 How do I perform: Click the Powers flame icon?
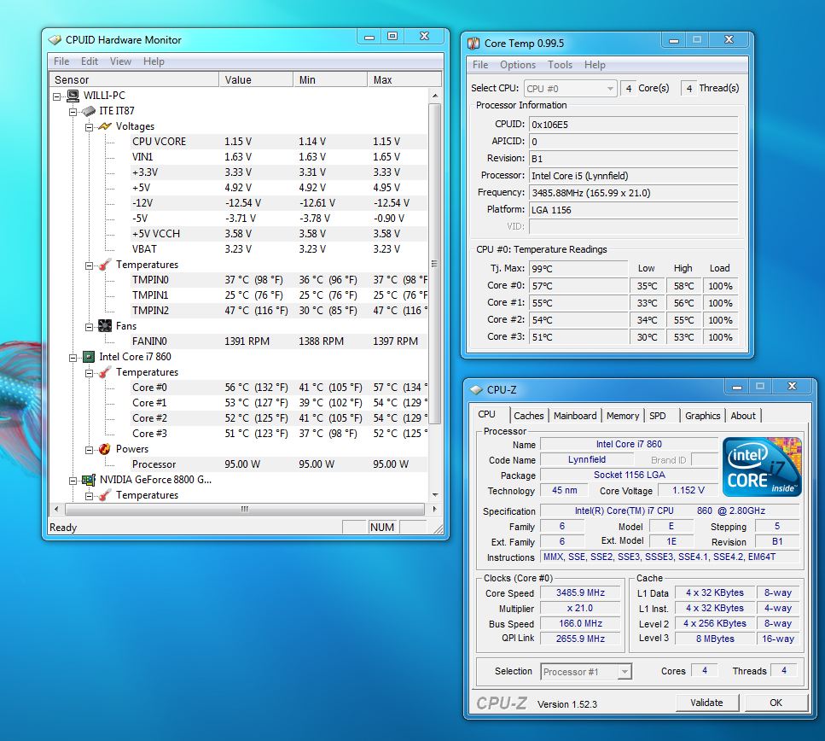pyautogui.click(x=105, y=449)
